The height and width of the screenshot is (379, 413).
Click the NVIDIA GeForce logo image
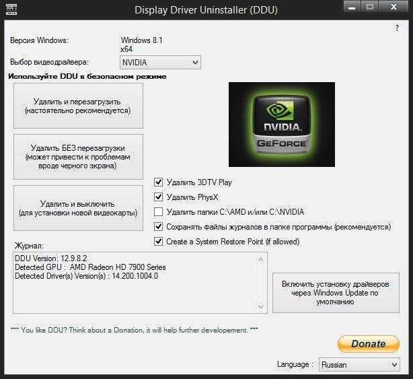(282, 125)
